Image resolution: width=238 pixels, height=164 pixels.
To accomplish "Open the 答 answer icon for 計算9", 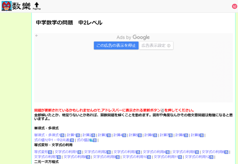I will tap(201, 135).
